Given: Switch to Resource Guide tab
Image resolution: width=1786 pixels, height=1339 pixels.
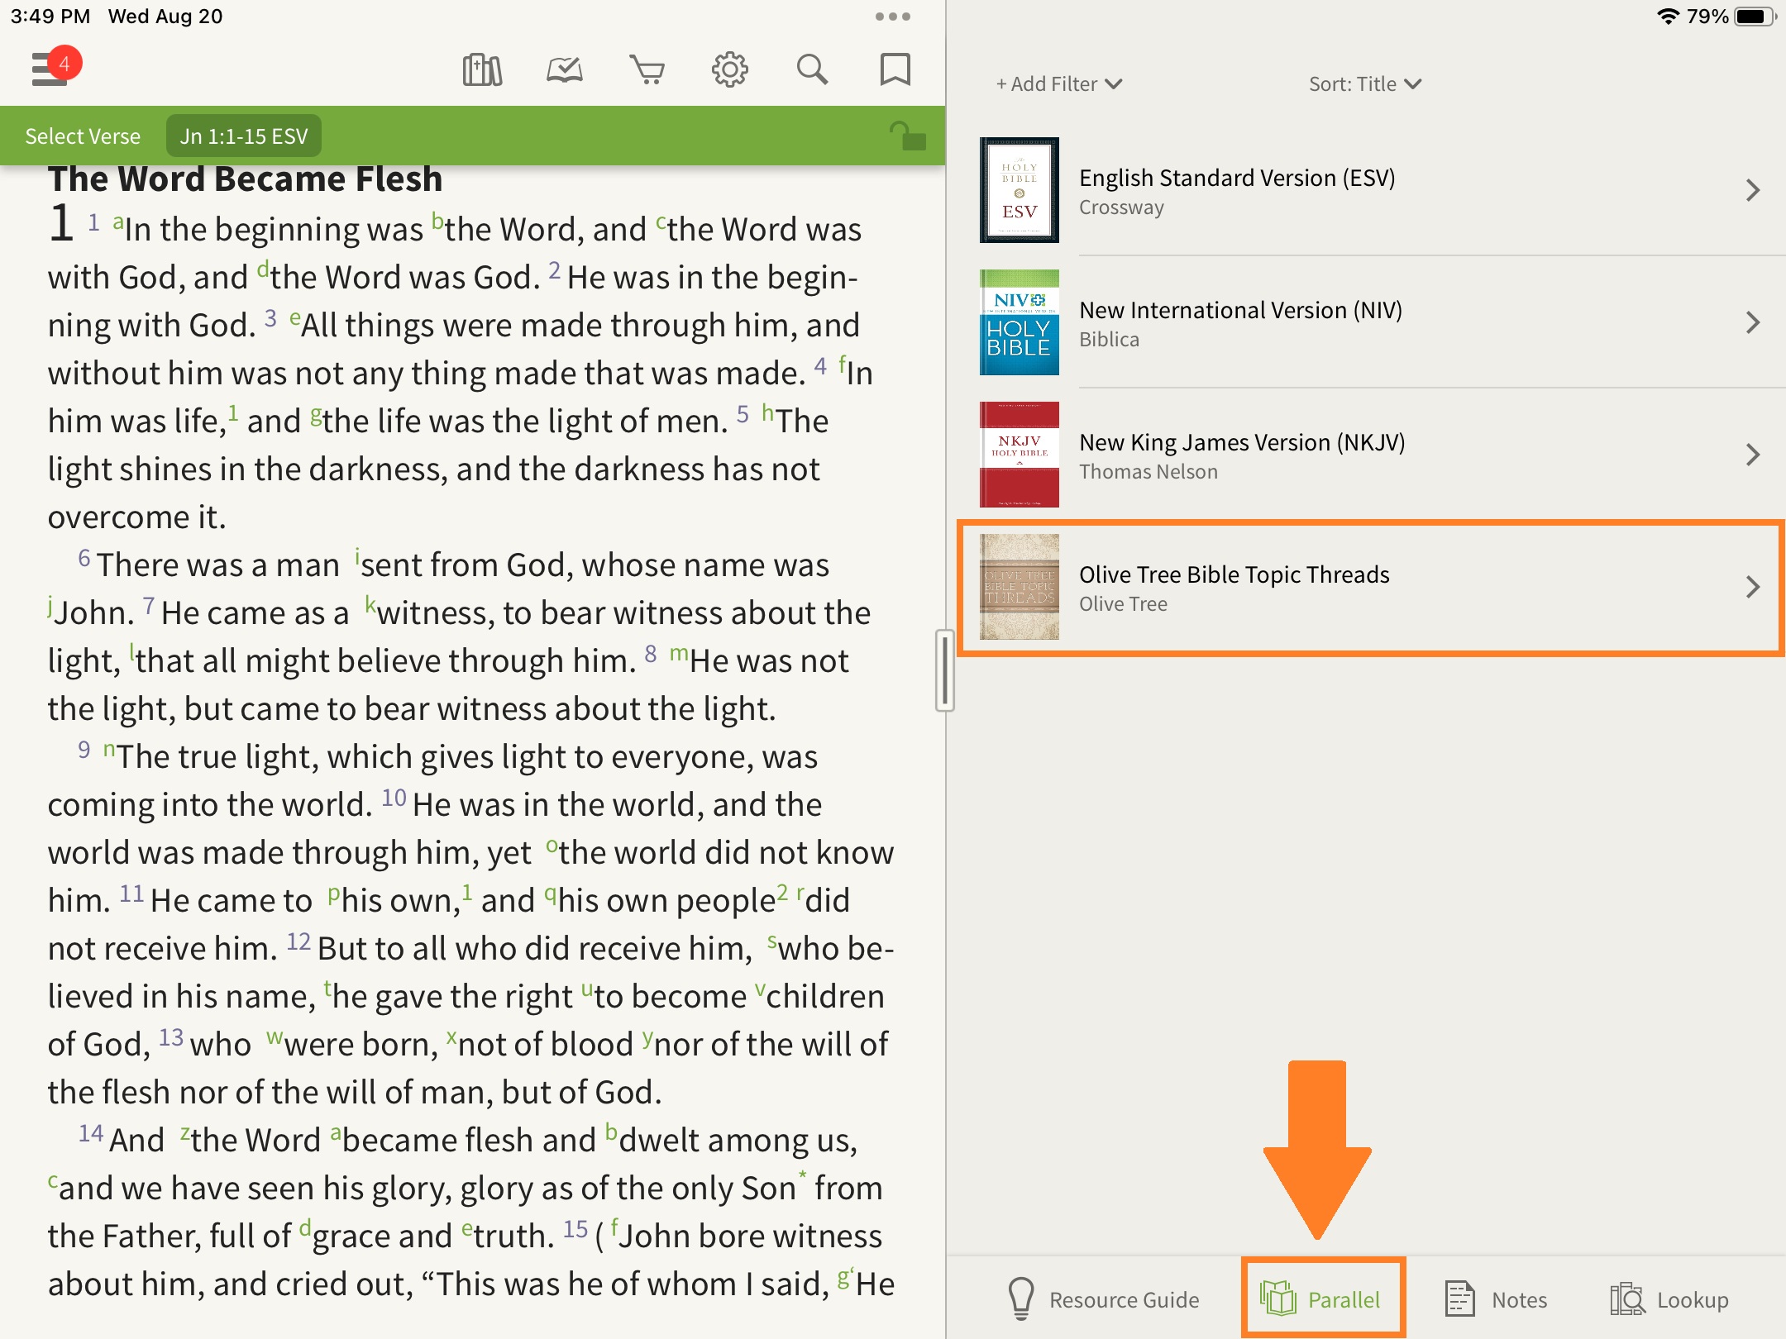Looking at the screenshot, I should click(1104, 1299).
